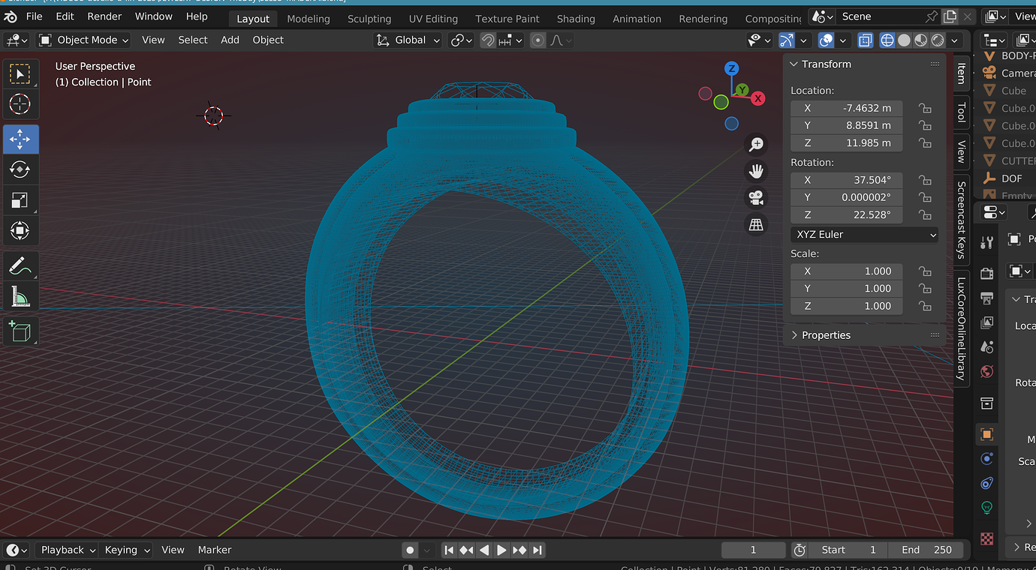Select the Select Box tool
This screenshot has height=570, width=1036.
pyautogui.click(x=20, y=73)
